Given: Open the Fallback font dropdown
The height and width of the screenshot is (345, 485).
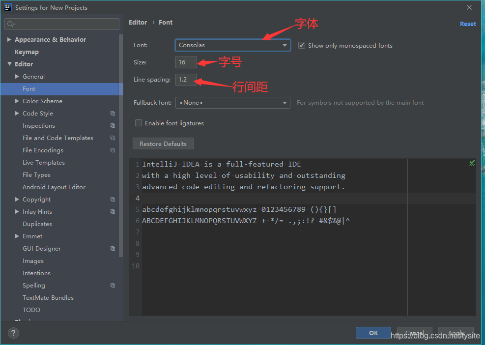Looking at the screenshot, I should click(x=232, y=103).
